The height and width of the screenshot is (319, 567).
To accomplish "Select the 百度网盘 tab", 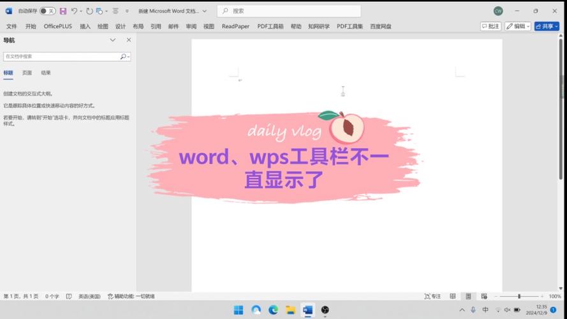I will (x=380, y=26).
